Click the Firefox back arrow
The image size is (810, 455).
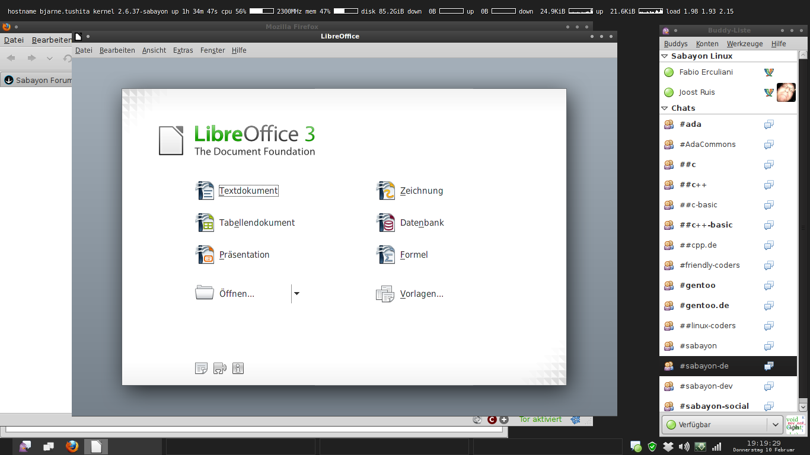[11, 58]
